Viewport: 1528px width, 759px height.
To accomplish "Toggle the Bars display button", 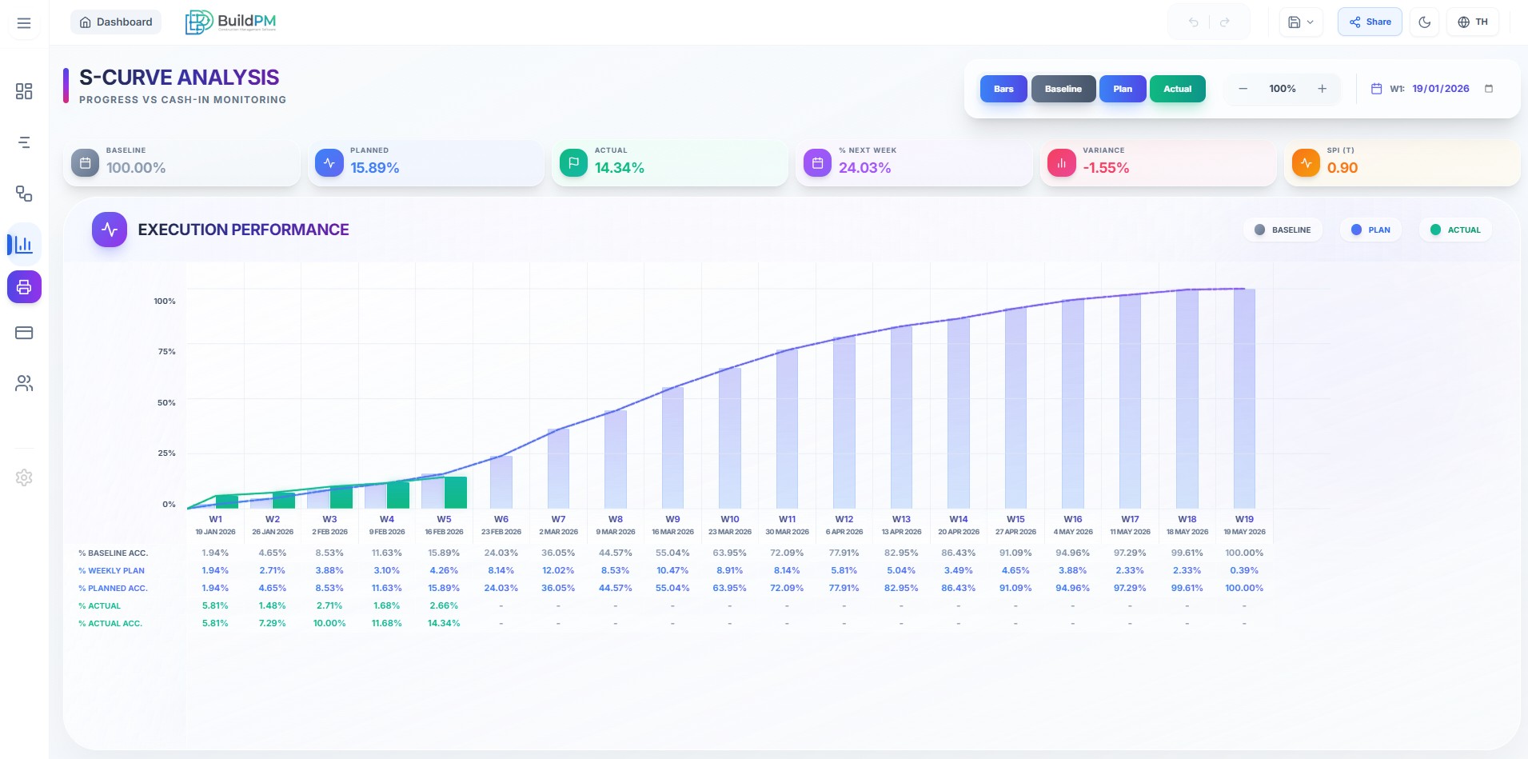I will 1003,89.
